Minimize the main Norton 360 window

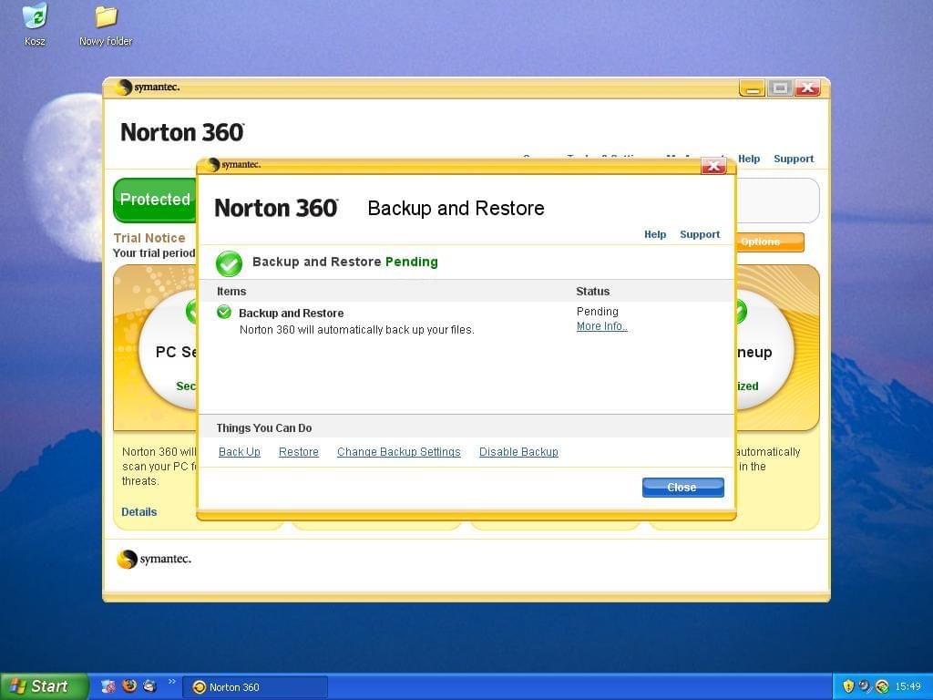[752, 88]
